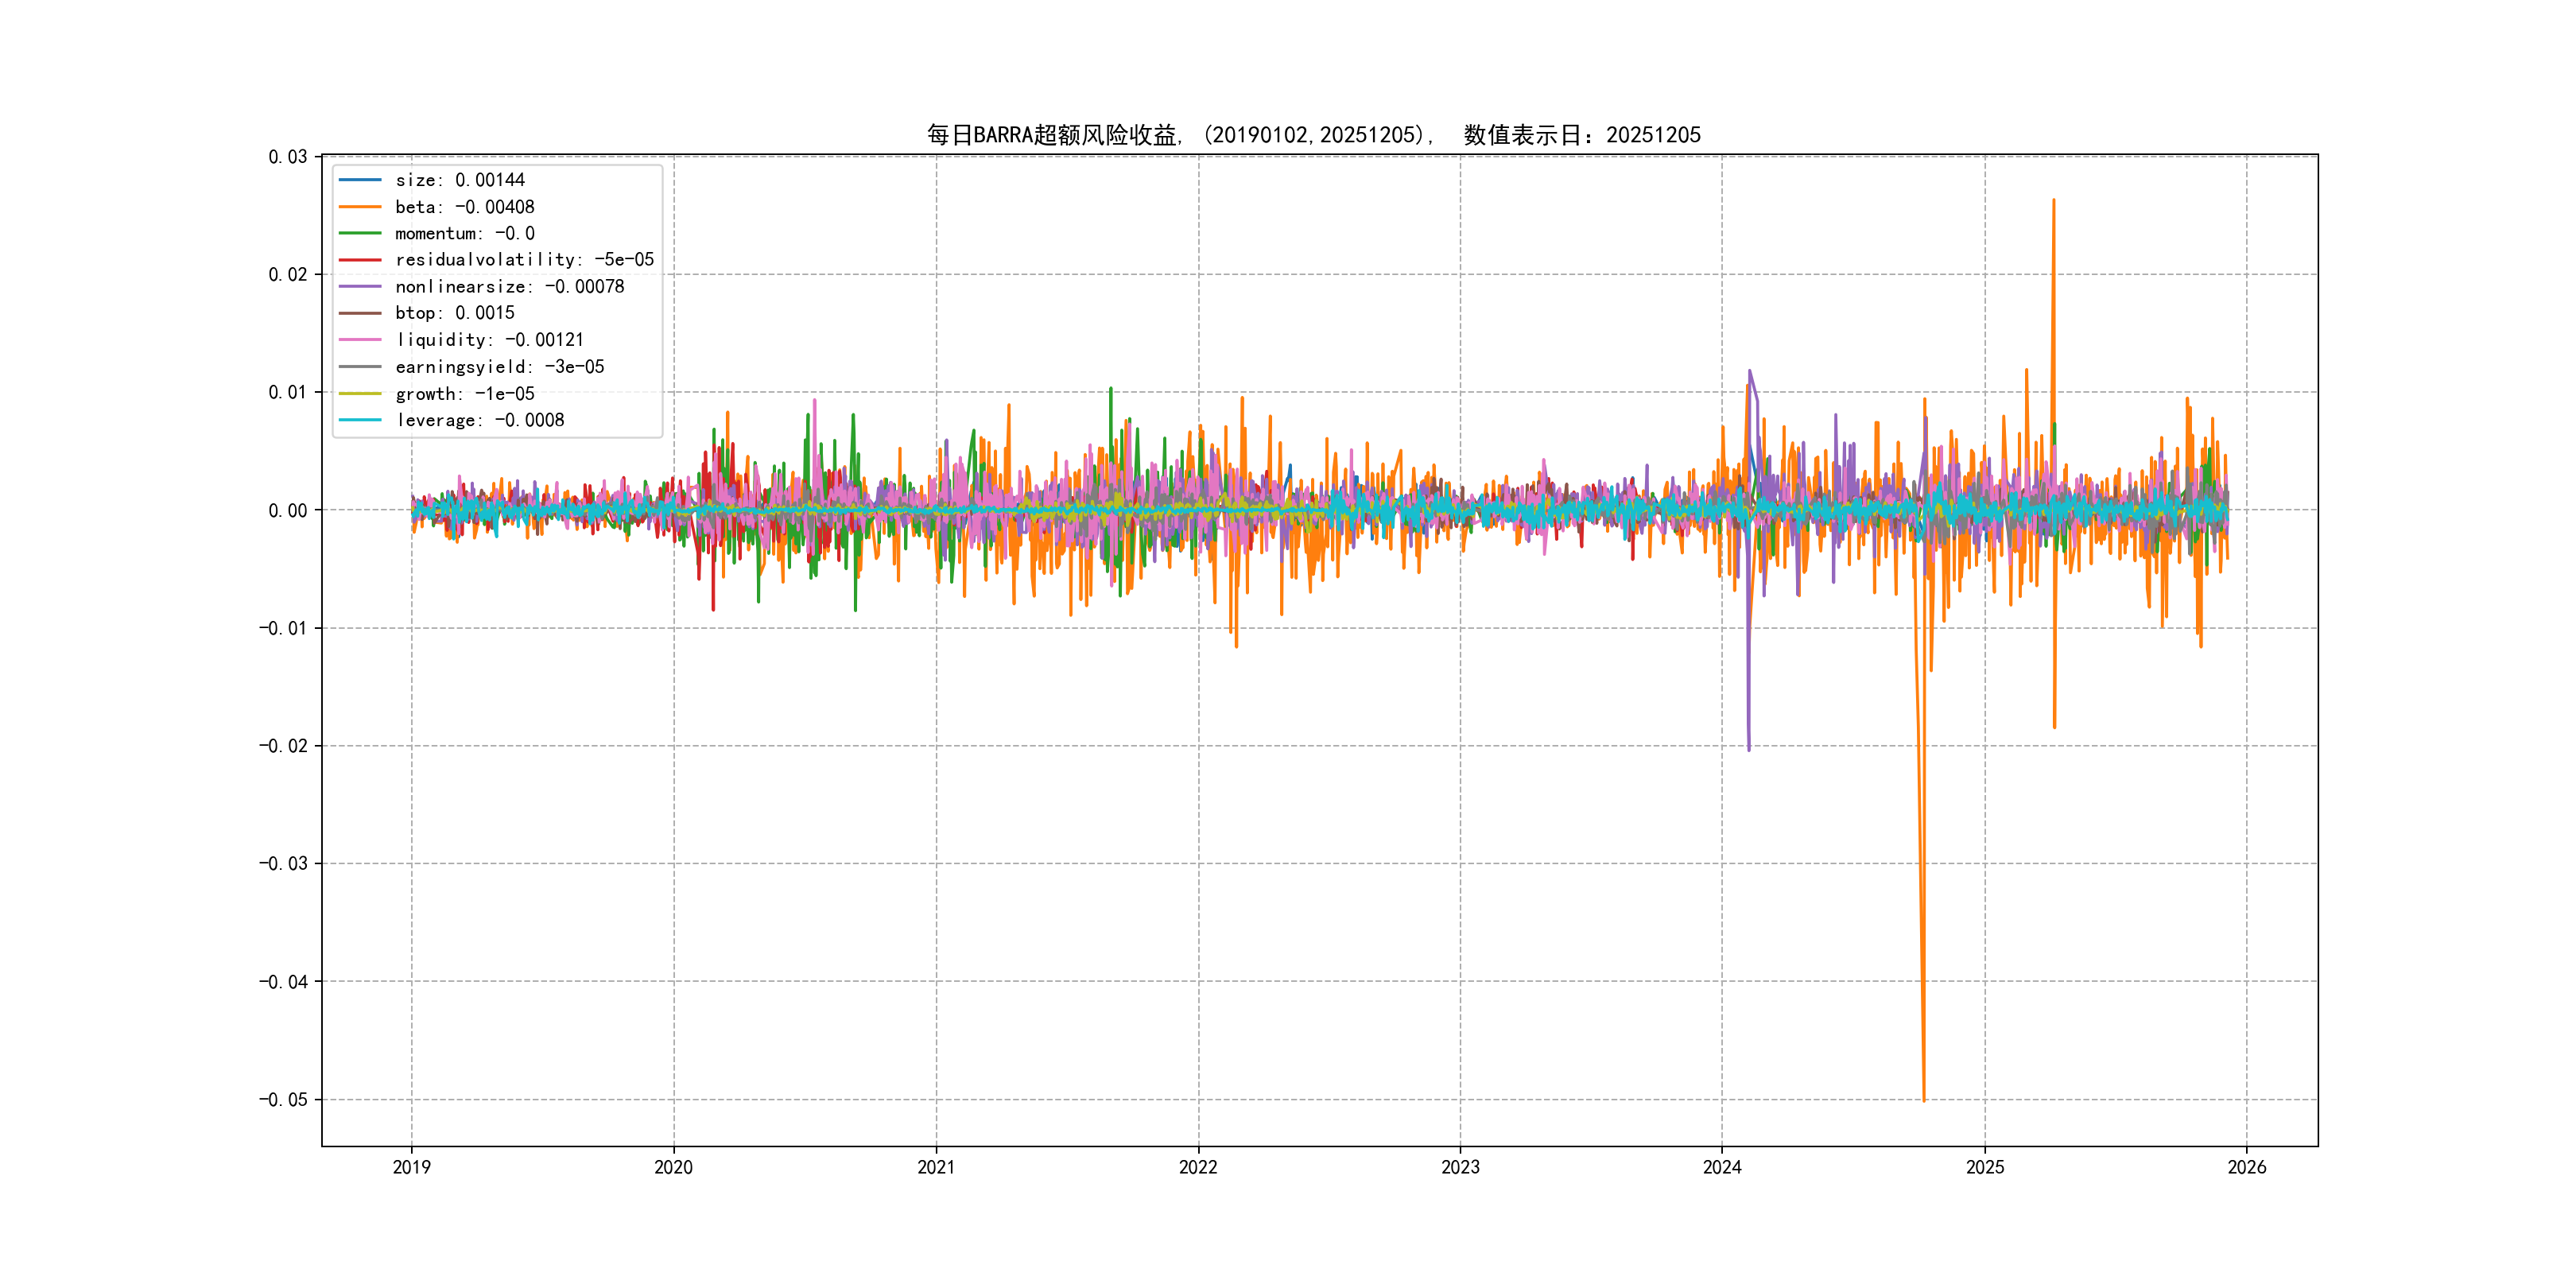Click the 2019 x-axis tick label

(411, 1167)
